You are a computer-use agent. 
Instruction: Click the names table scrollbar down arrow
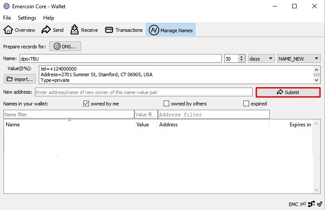click(316, 190)
